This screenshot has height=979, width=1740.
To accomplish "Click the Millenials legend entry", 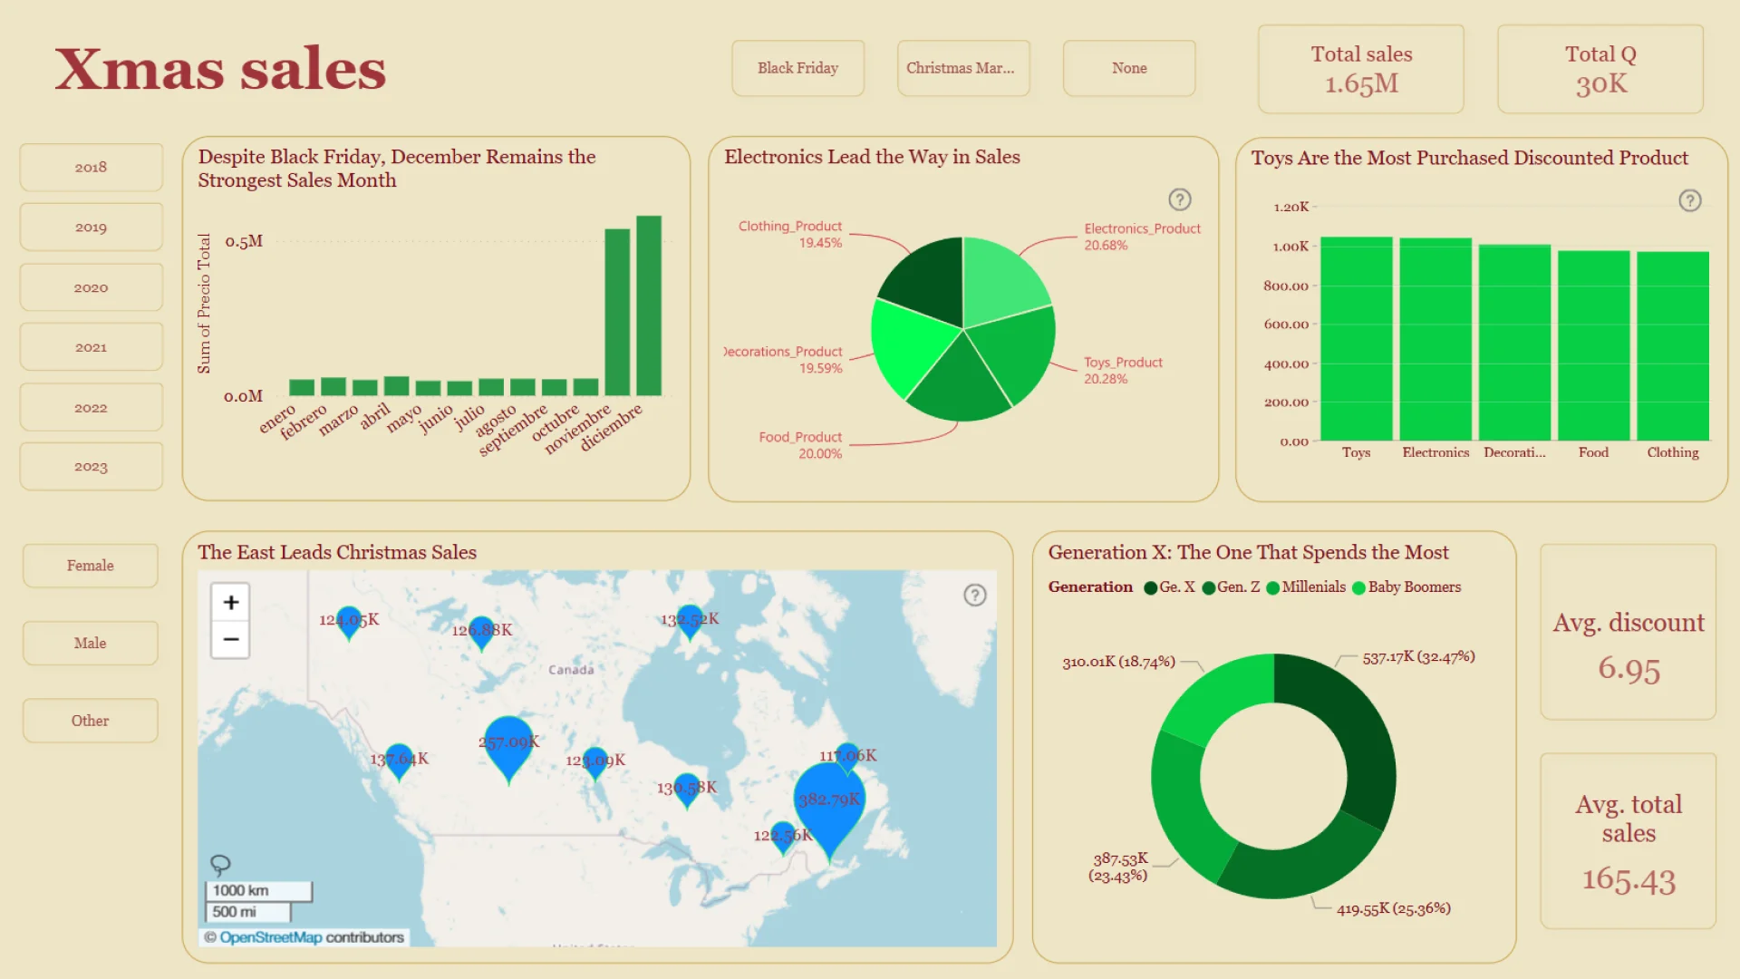I will (1306, 587).
